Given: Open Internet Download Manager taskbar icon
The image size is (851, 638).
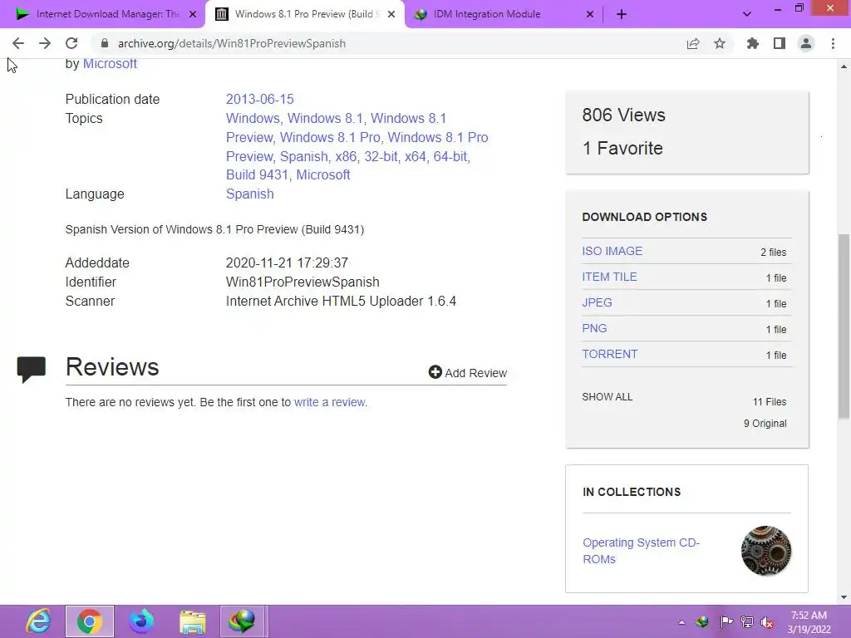Looking at the screenshot, I should [242, 621].
